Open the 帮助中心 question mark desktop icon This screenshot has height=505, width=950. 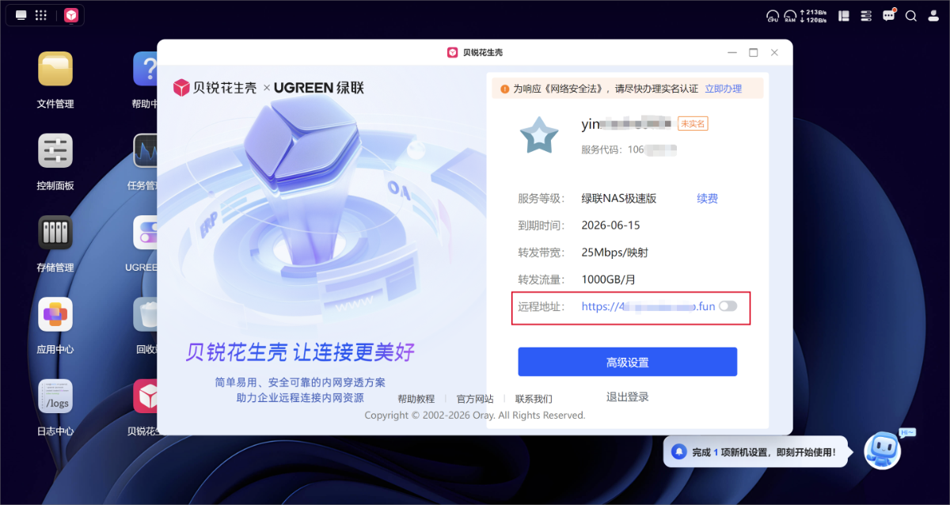(146, 69)
